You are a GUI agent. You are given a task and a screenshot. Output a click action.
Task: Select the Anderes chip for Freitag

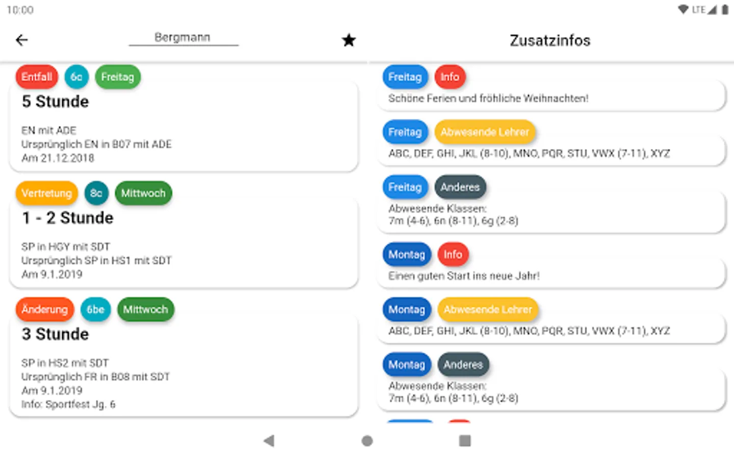pyautogui.click(x=460, y=187)
